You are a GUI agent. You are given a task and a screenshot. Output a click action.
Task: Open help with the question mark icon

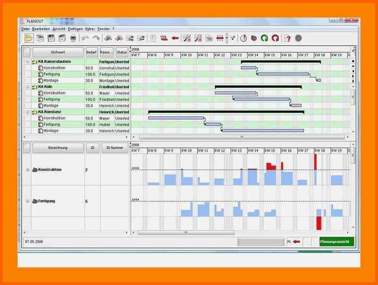pos(287,38)
